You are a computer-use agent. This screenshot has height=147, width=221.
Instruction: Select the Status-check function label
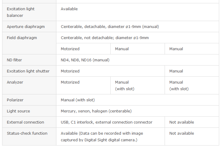click(x=27, y=133)
